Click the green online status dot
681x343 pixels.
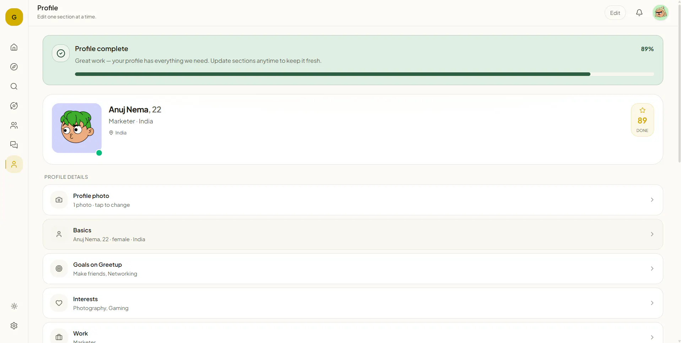coord(99,153)
